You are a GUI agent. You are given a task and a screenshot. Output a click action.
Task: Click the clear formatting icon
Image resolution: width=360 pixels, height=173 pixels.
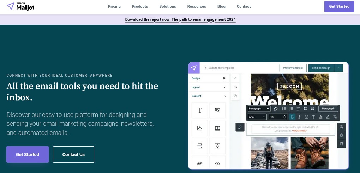click(335, 117)
